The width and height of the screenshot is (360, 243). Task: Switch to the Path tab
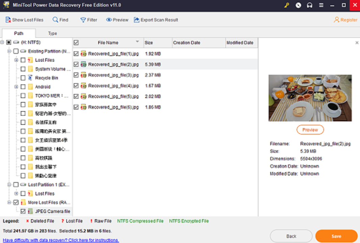[x=19, y=33]
